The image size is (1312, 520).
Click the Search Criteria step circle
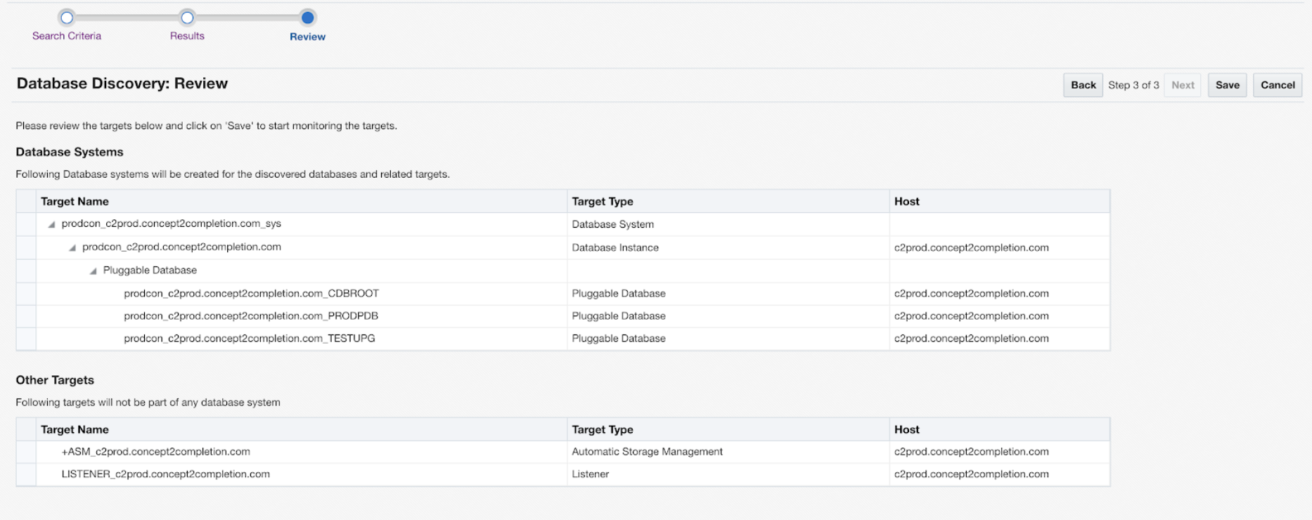(x=67, y=18)
